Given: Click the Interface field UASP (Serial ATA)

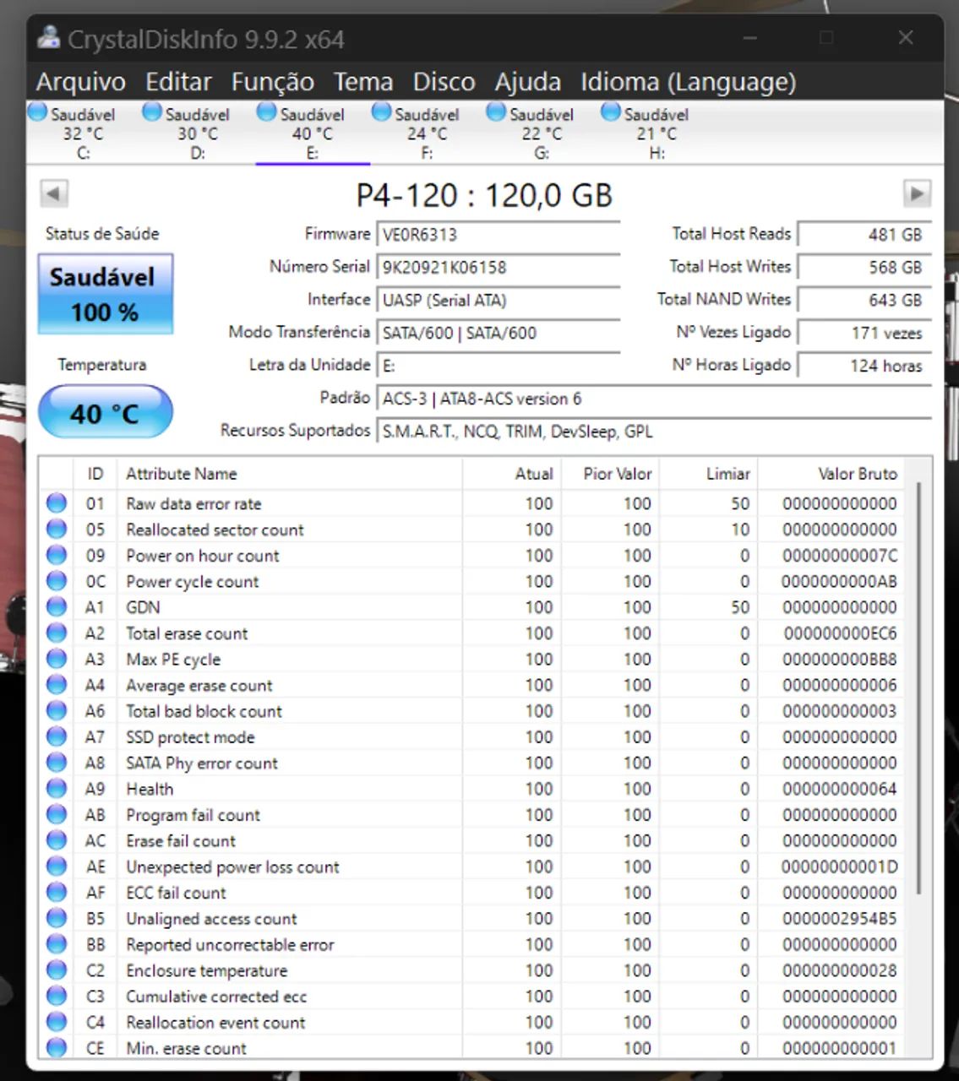Looking at the screenshot, I should 499,300.
